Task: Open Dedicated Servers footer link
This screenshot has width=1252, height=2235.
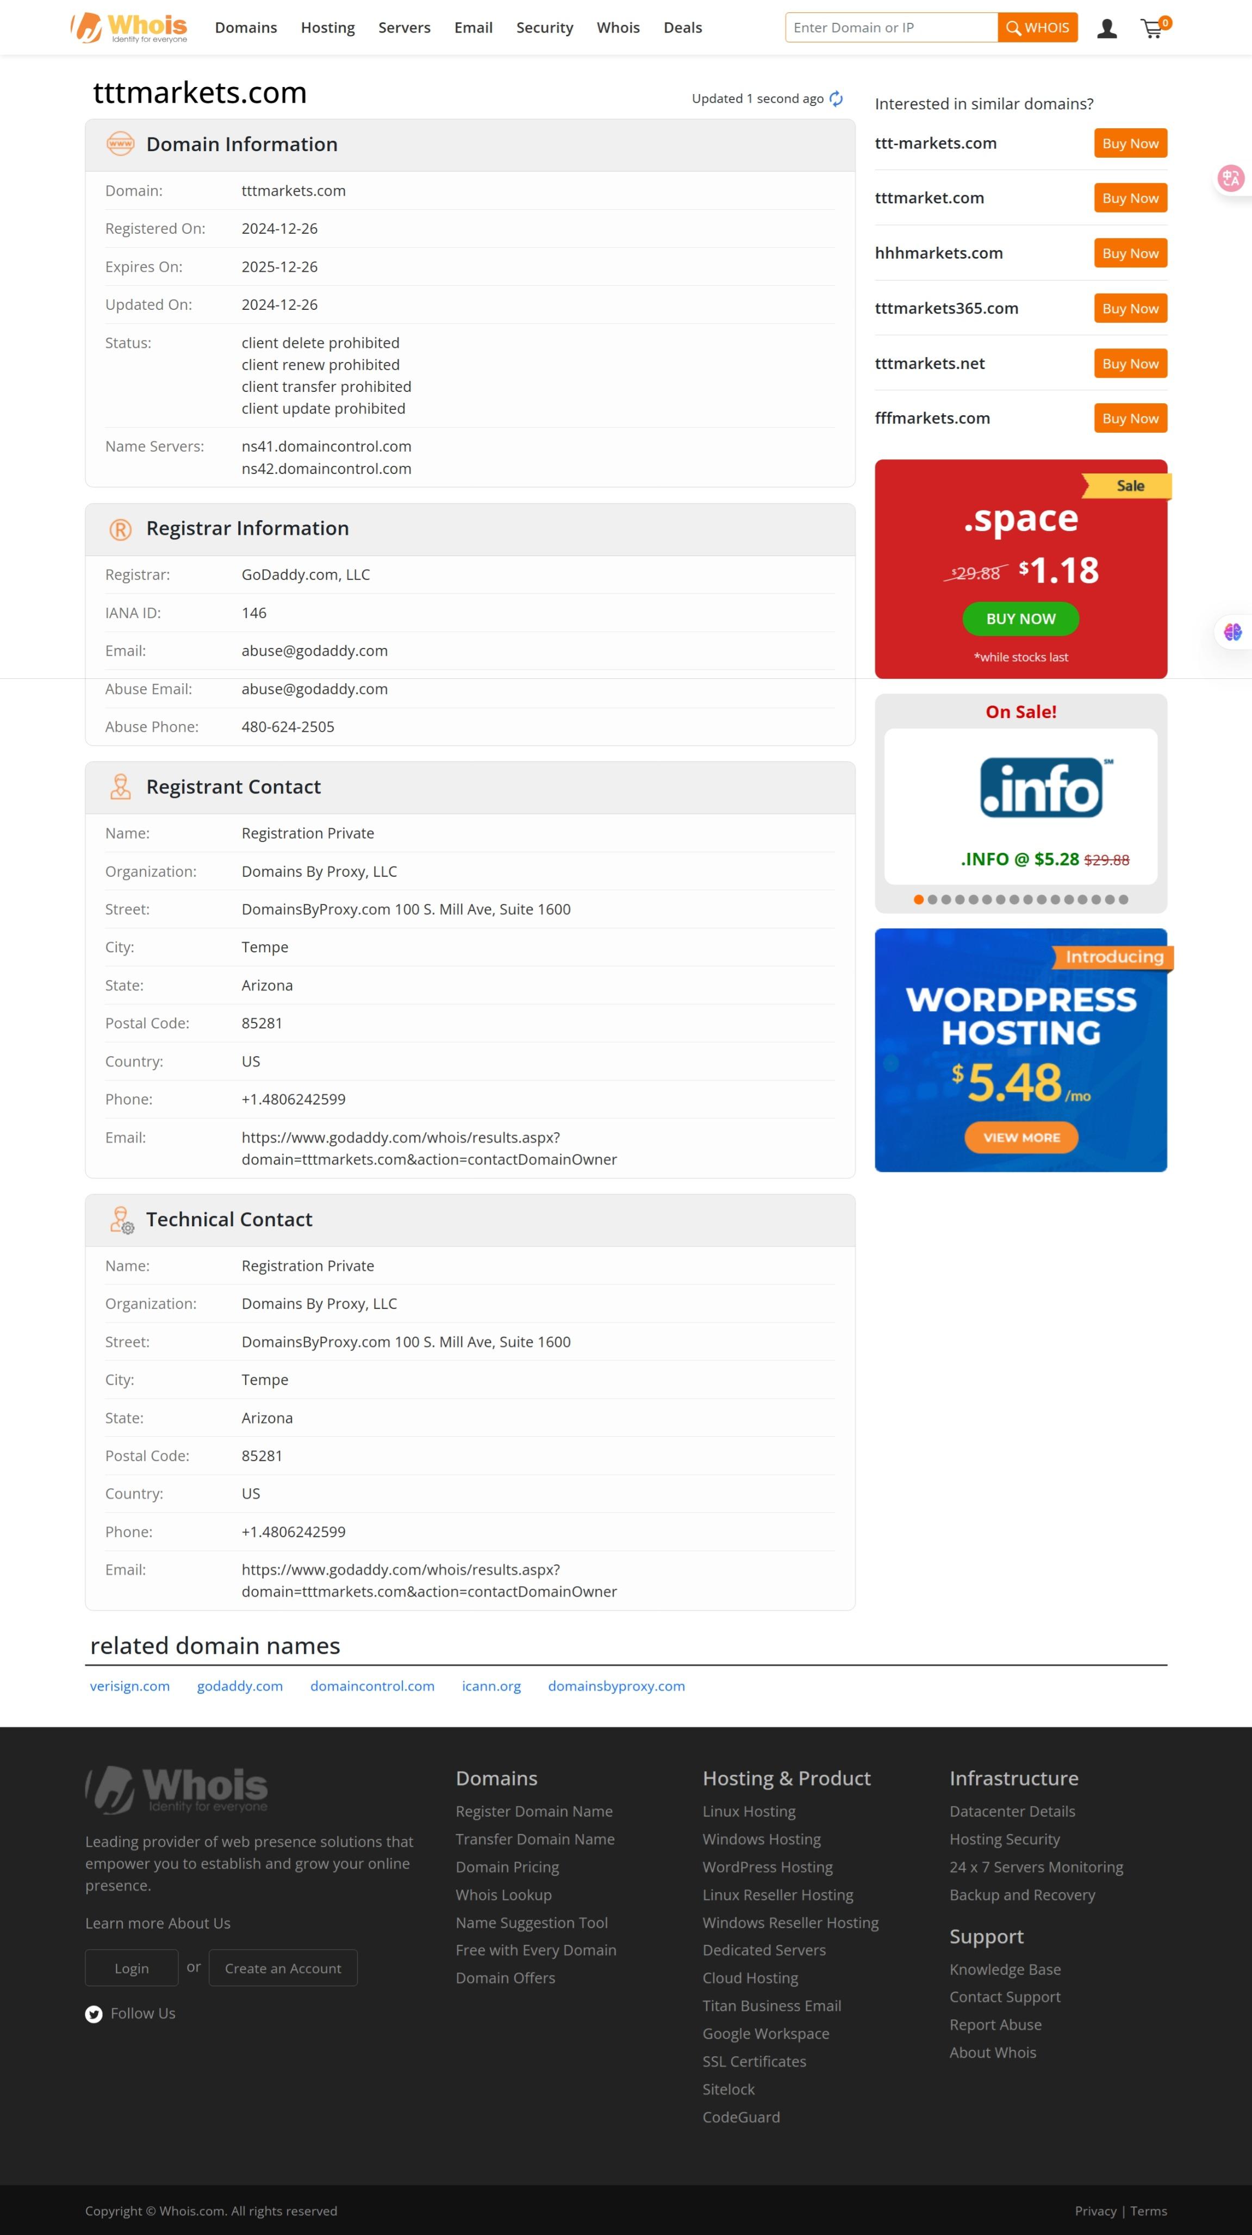Action: click(x=764, y=1950)
